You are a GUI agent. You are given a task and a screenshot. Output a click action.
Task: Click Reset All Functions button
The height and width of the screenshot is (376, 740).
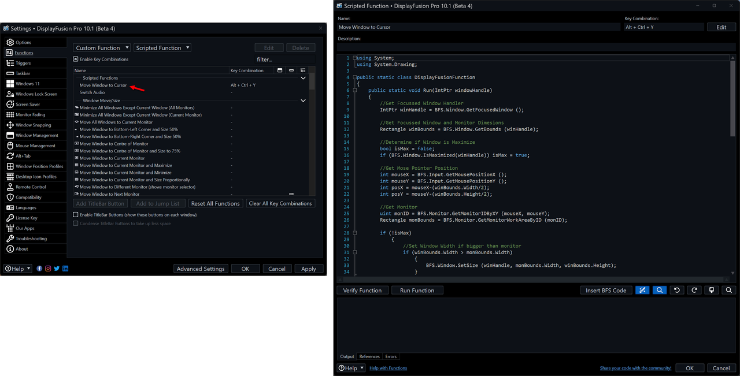coord(215,203)
